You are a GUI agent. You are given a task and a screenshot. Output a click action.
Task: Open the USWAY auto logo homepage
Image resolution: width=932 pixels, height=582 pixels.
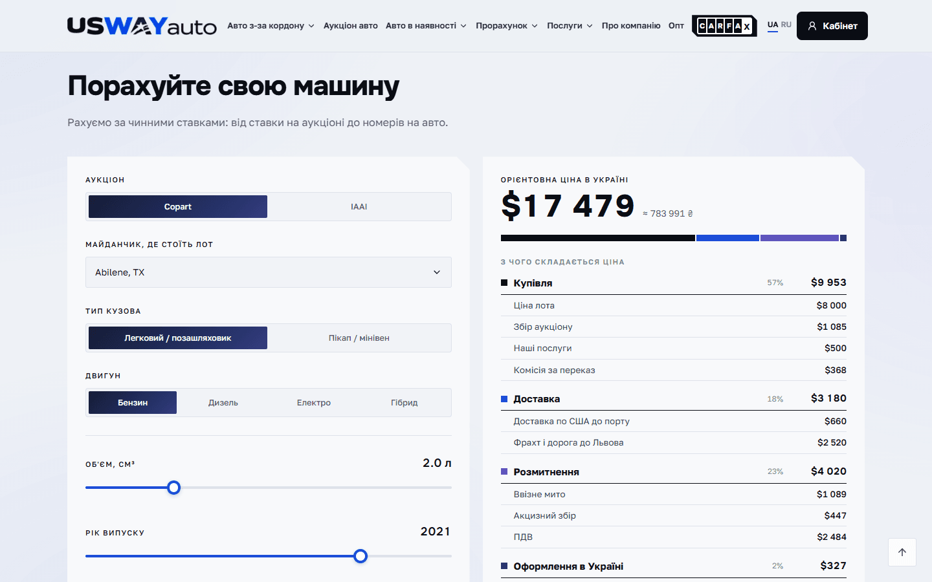coord(142,26)
